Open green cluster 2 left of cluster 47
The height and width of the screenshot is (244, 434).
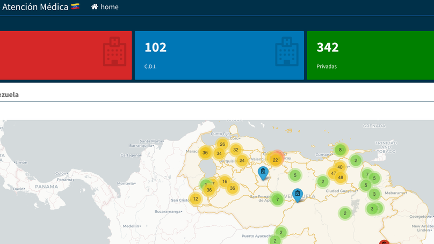pyautogui.click(x=323, y=182)
